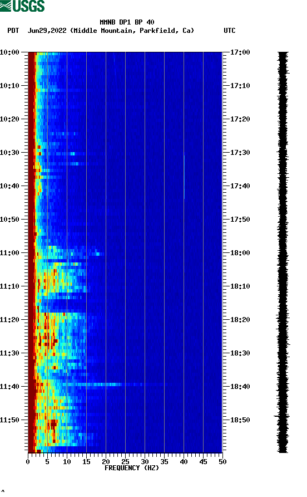
Task: Click the 10:40 PDT time label
Action: pos(9,186)
